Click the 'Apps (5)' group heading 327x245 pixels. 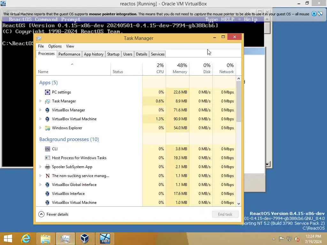[49, 83]
